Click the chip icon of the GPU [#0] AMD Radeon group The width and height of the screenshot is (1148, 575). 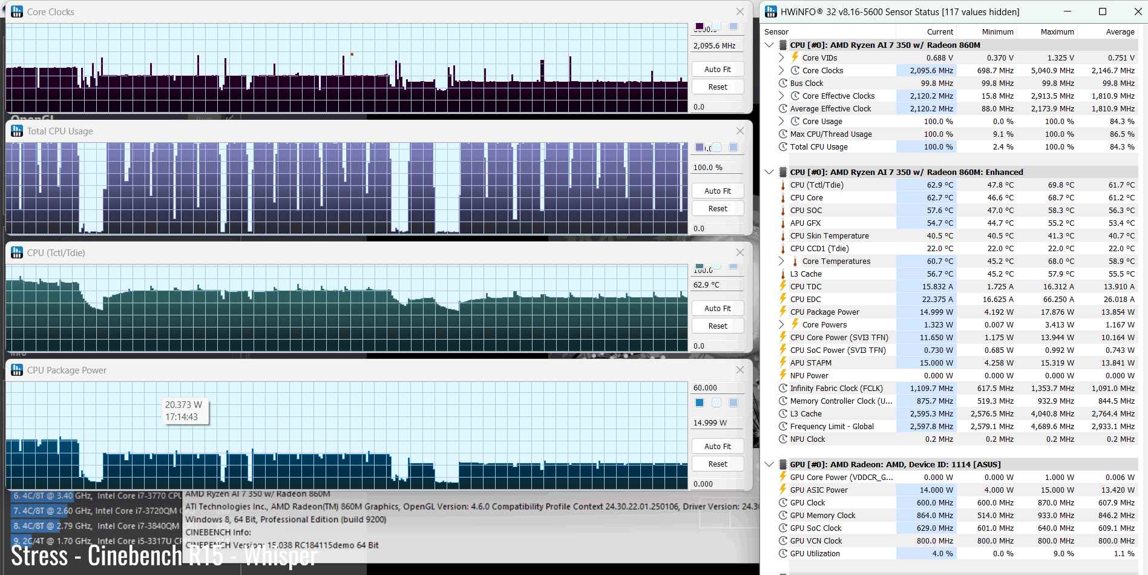pyautogui.click(x=783, y=464)
